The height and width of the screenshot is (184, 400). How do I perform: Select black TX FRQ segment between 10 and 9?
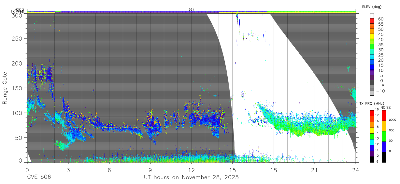coord(372,159)
